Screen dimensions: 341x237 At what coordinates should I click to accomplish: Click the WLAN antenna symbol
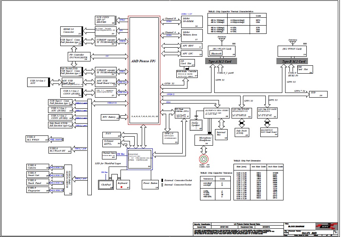[x=221, y=40]
